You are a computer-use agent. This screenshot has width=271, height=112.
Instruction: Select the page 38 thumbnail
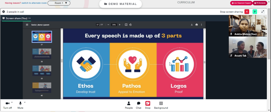[42, 52]
